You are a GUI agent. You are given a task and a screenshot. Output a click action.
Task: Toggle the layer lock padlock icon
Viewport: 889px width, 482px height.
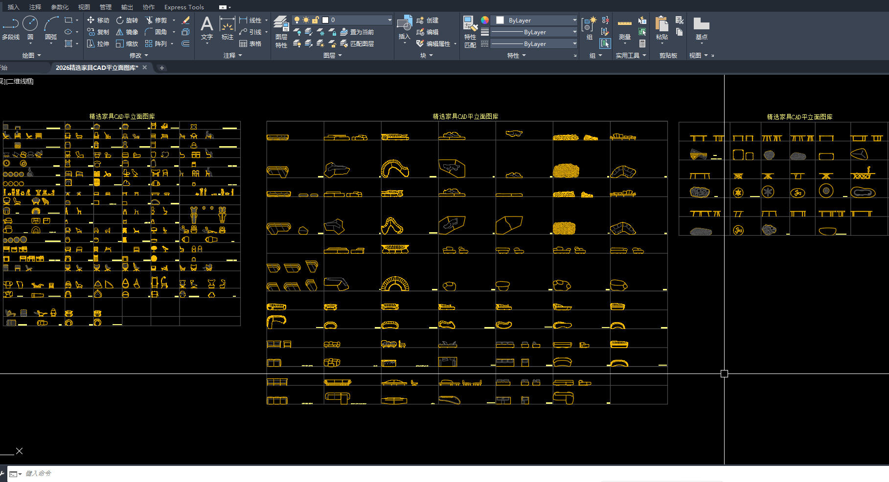click(x=316, y=20)
